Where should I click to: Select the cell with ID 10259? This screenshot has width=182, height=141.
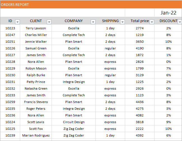click(x=10, y=102)
